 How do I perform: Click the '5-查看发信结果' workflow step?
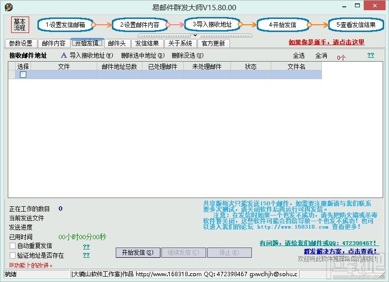355,24
